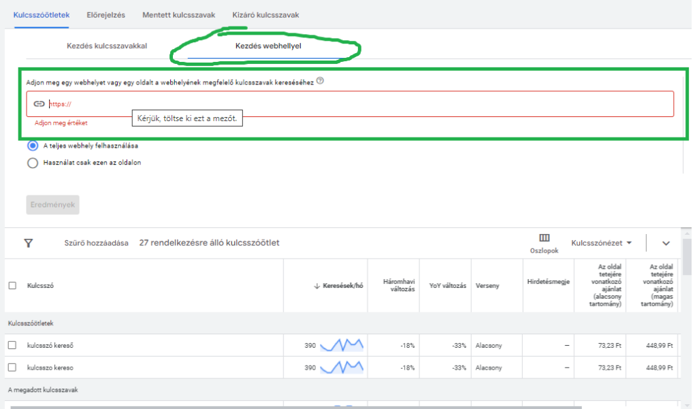Open the Oszlopok columns icon
This screenshot has height=409, width=697.
click(x=544, y=238)
